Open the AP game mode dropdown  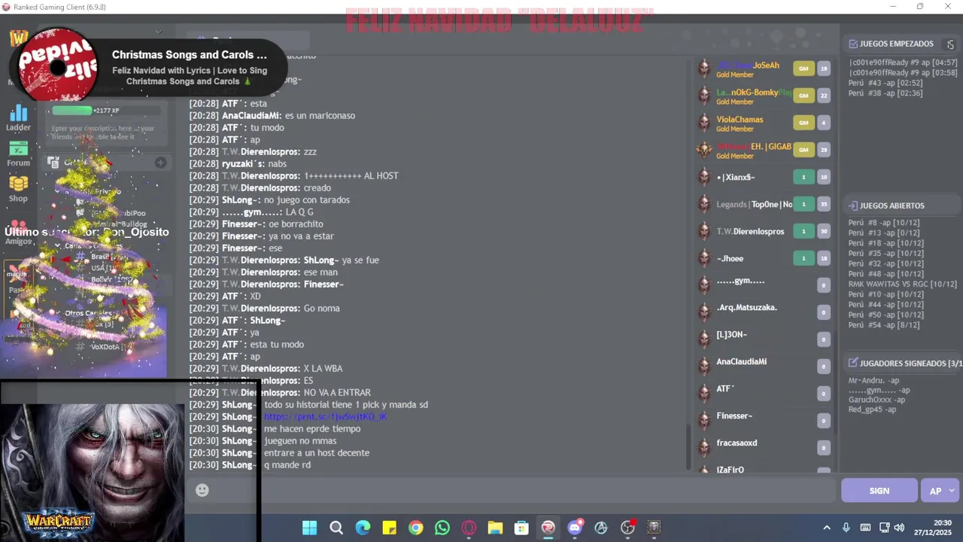click(940, 491)
